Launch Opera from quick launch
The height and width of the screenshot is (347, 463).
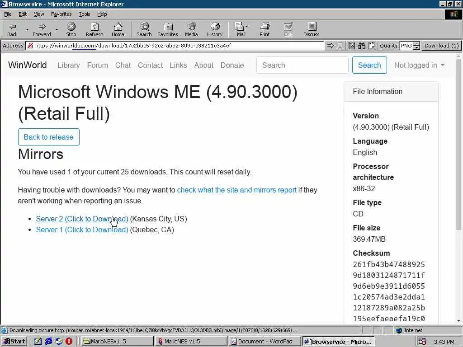click(x=69, y=341)
